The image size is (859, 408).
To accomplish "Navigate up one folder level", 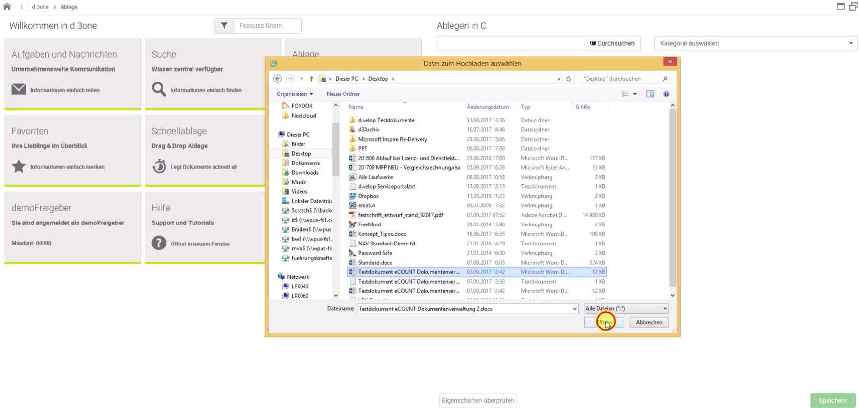I will pos(311,79).
